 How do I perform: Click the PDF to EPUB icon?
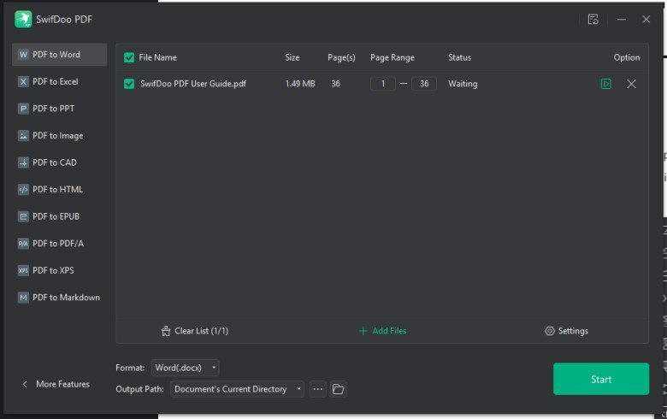[23, 216]
